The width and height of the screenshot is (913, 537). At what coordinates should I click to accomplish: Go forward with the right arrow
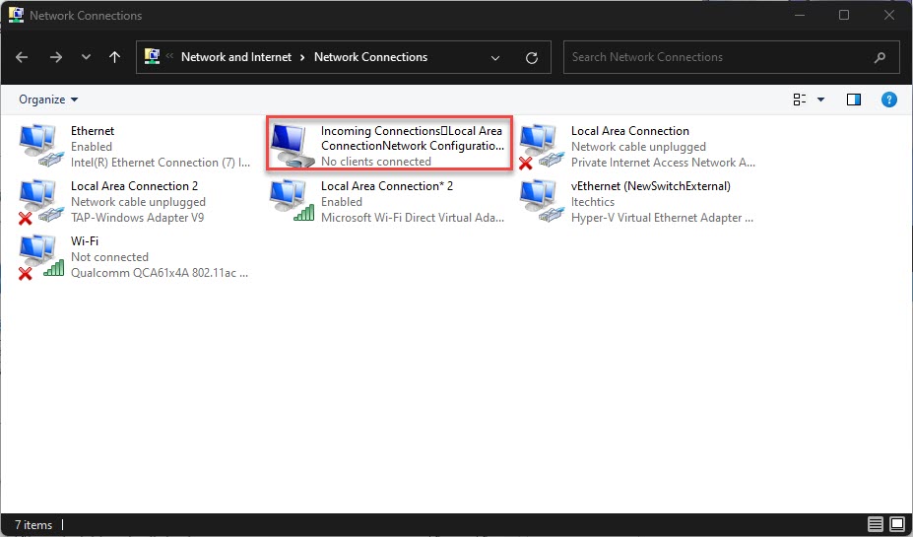click(56, 57)
